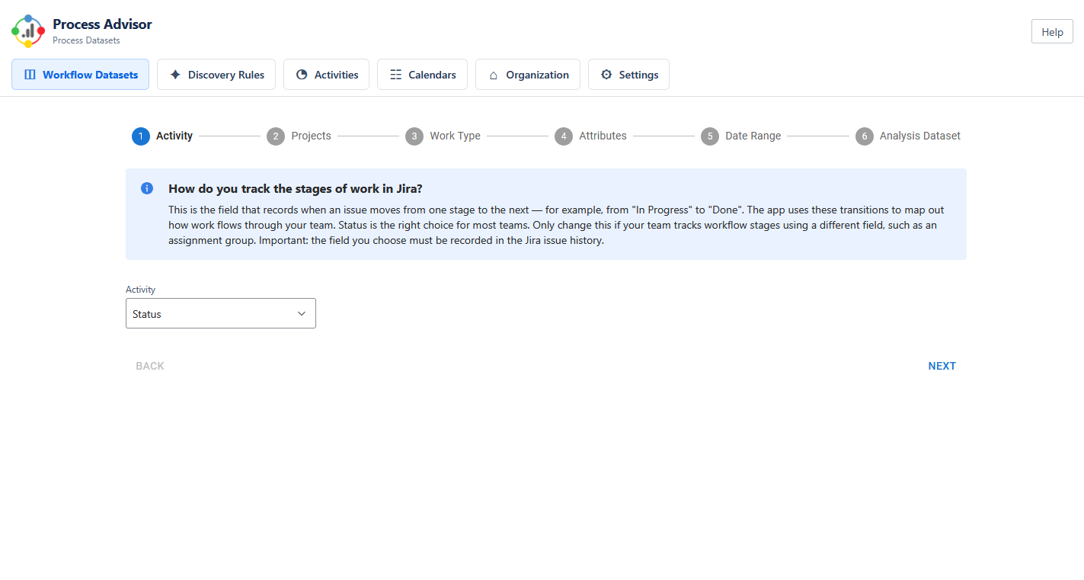The image size is (1084, 580).
Task: Click the NEXT button
Action: click(x=942, y=366)
